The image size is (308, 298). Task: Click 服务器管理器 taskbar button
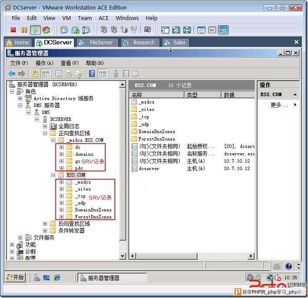[x=112, y=278]
